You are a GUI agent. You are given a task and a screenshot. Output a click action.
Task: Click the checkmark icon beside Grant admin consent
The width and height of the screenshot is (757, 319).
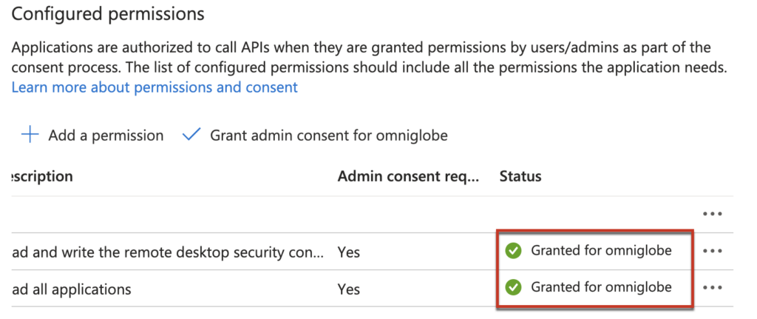[191, 135]
